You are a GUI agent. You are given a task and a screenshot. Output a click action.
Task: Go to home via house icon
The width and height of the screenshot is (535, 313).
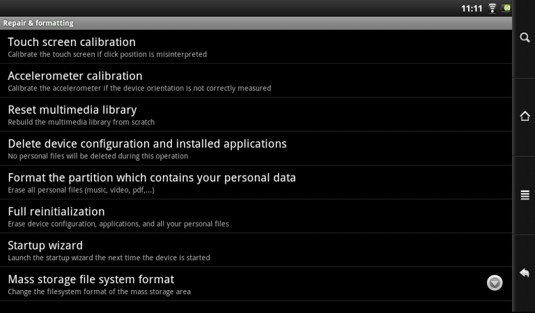point(525,116)
